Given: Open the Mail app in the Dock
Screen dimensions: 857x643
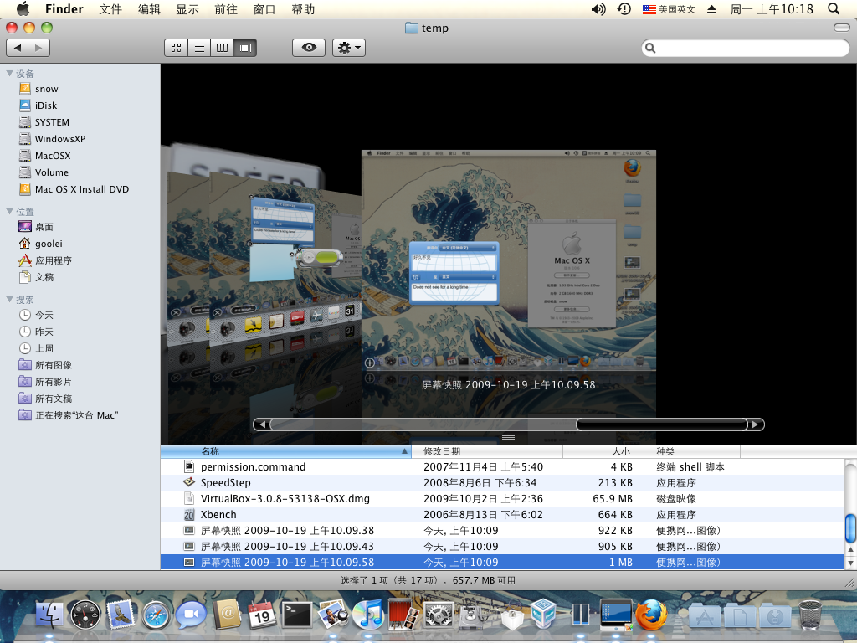Looking at the screenshot, I should pyautogui.click(x=121, y=614).
